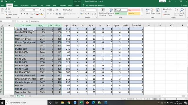Select cell containing Datsun 710
The height and width of the screenshot is (105, 188).
point(26,36)
